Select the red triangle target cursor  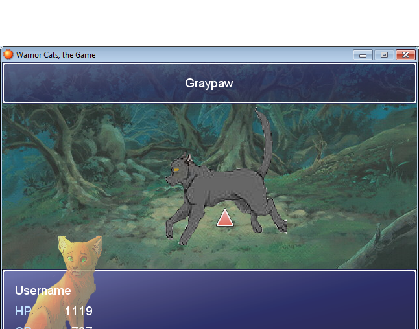225,218
